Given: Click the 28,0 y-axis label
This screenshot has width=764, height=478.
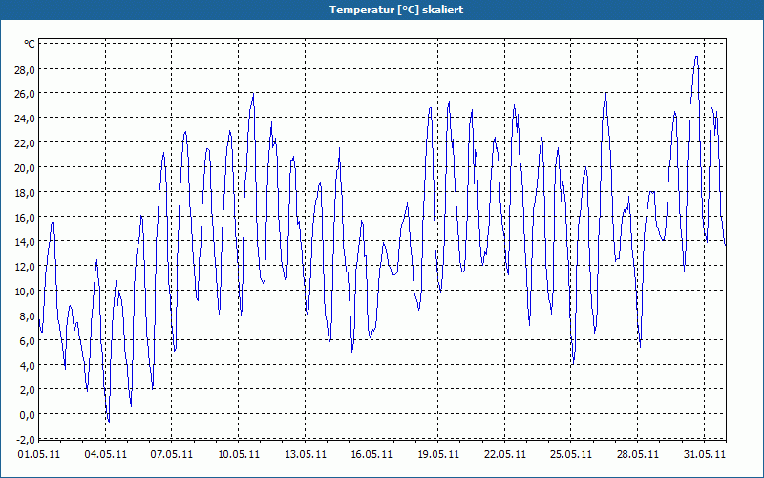Looking at the screenshot, I should point(25,69).
